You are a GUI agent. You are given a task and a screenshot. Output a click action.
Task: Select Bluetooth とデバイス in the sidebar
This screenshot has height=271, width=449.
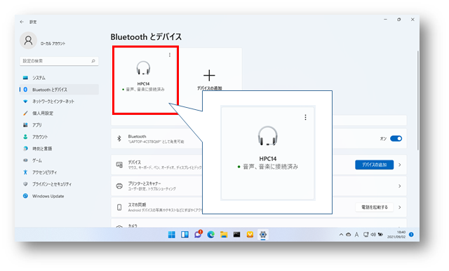(x=59, y=90)
